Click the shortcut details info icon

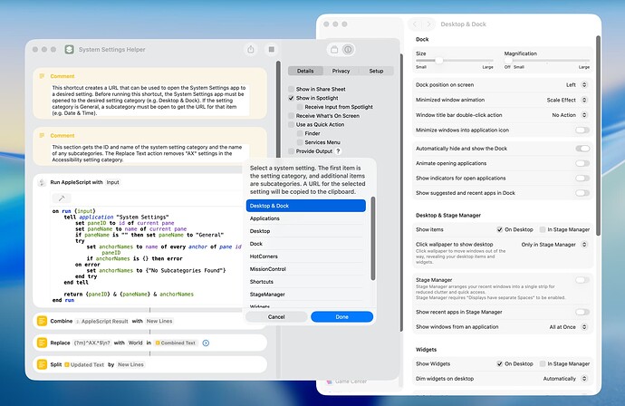point(348,50)
